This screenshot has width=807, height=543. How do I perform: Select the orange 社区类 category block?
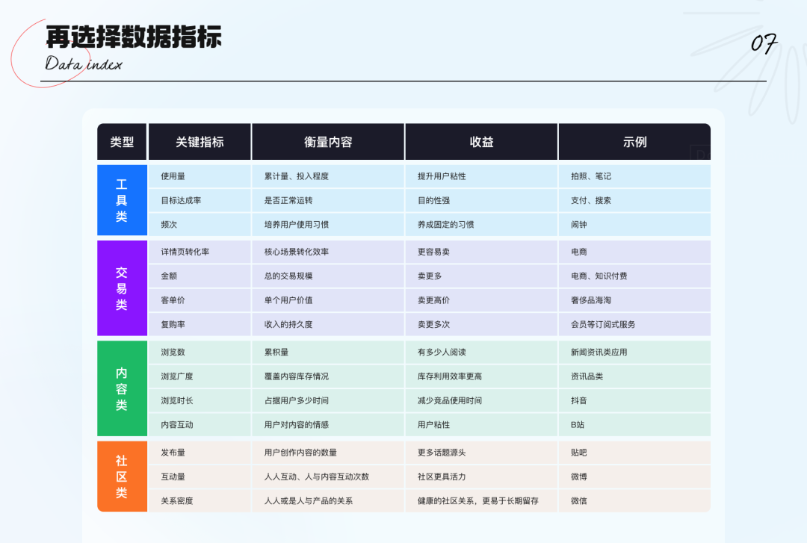[x=122, y=477]
